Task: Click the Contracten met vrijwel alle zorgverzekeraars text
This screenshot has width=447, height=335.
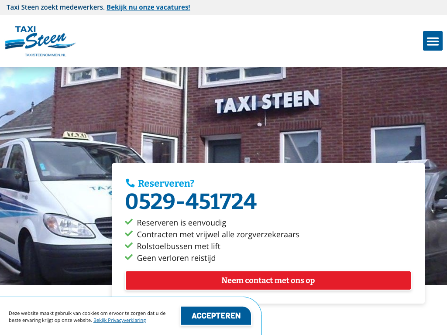Action: (x=218, y=234)
